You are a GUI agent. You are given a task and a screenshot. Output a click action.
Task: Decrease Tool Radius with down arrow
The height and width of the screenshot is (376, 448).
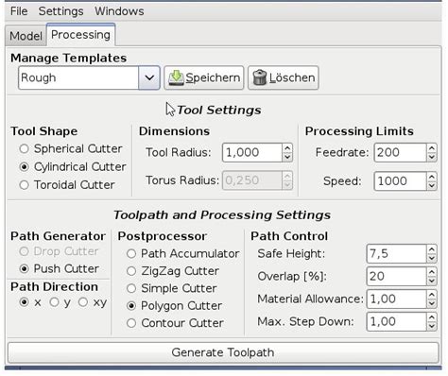[x=287, y=157]
